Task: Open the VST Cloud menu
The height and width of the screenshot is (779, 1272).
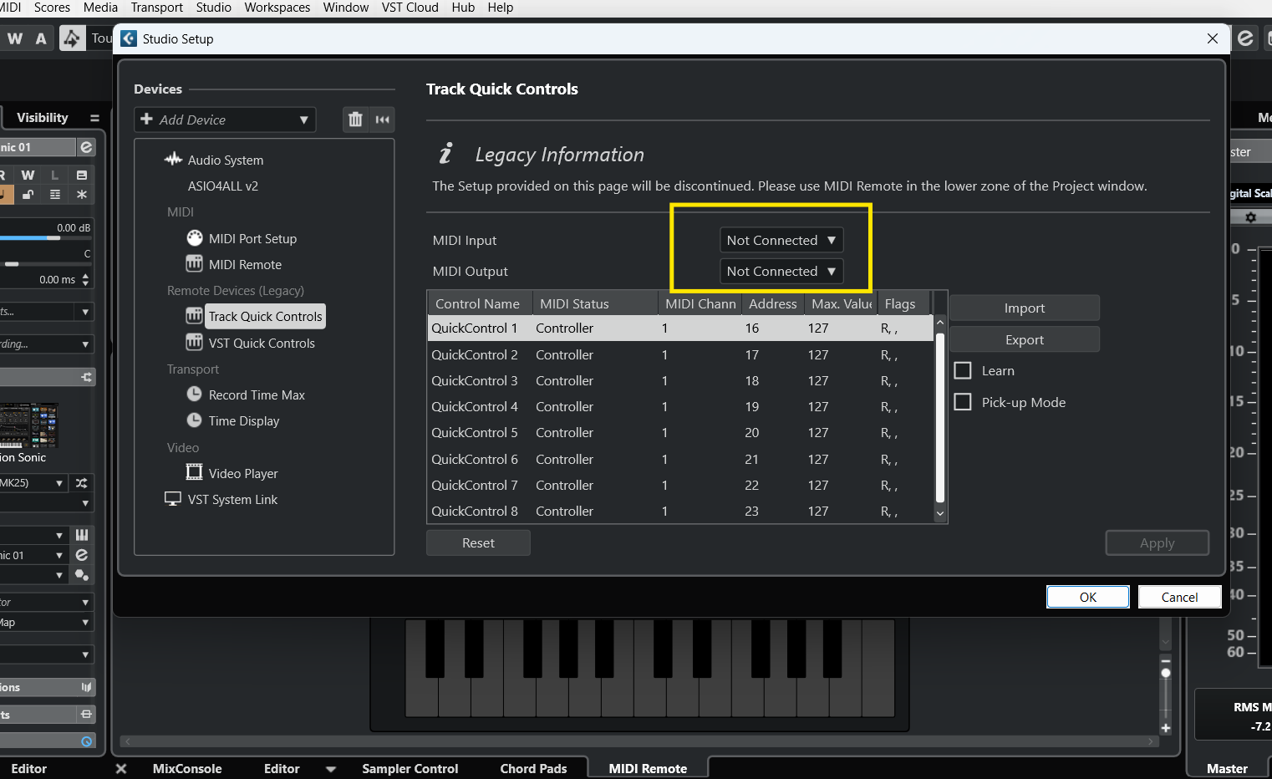Action: (x=410, y=8)
